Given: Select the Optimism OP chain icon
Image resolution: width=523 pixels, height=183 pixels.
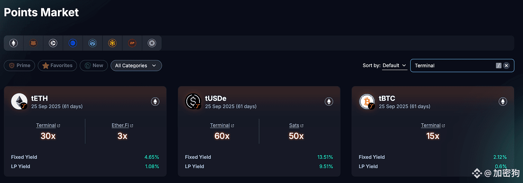Looking at the screenshot, I should 132,43.
